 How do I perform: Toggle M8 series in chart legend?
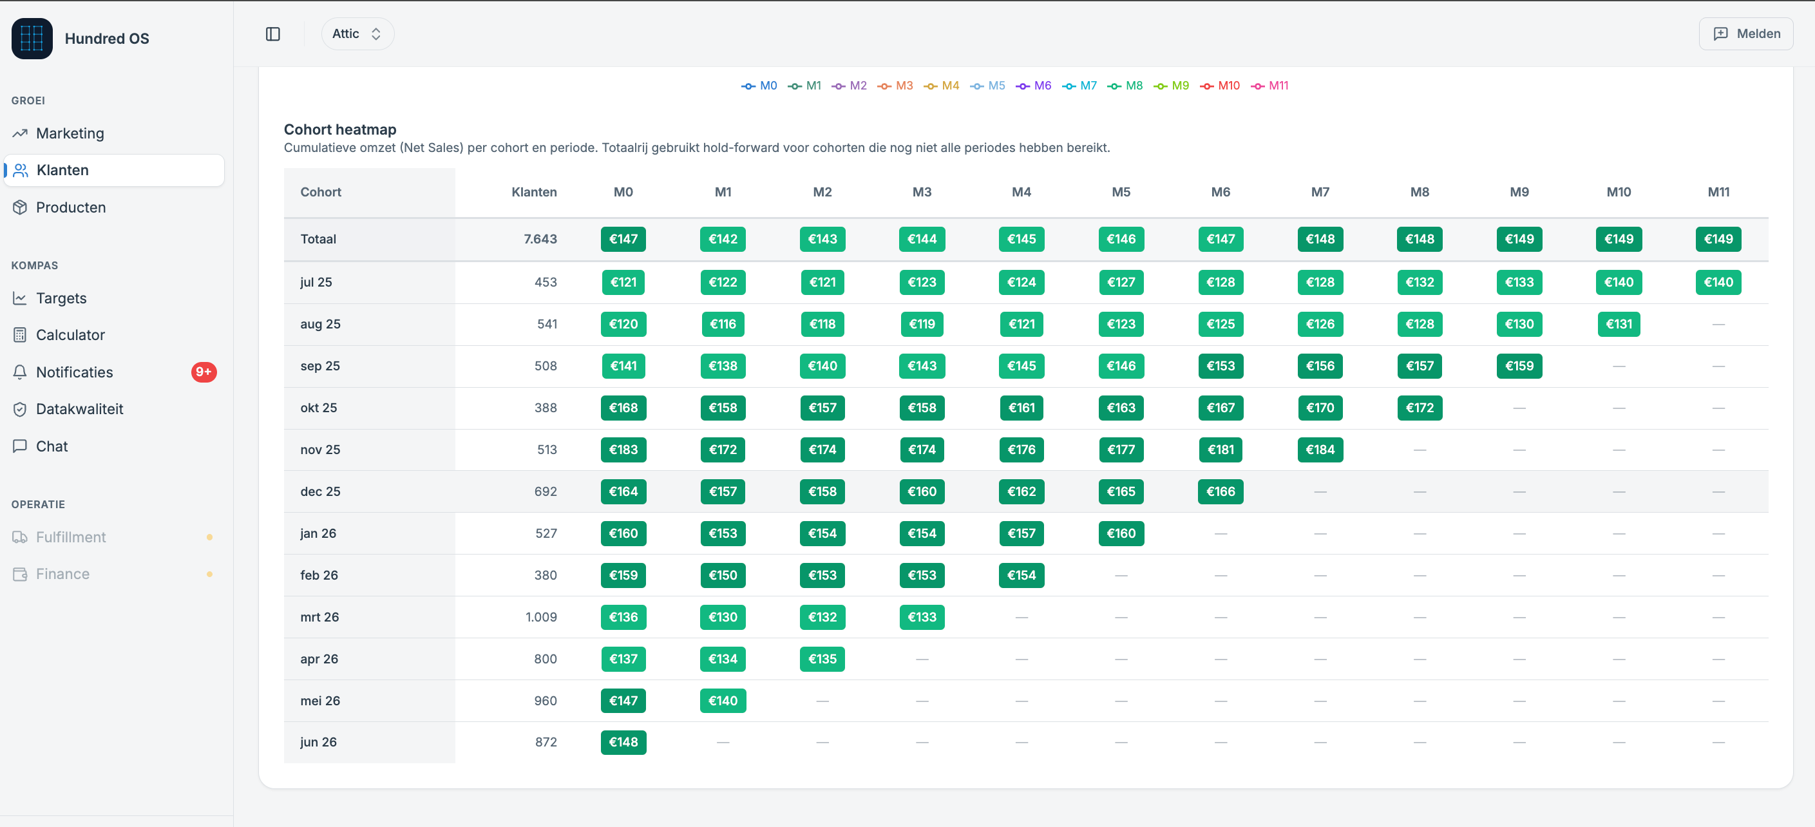tap(1125, 85)
